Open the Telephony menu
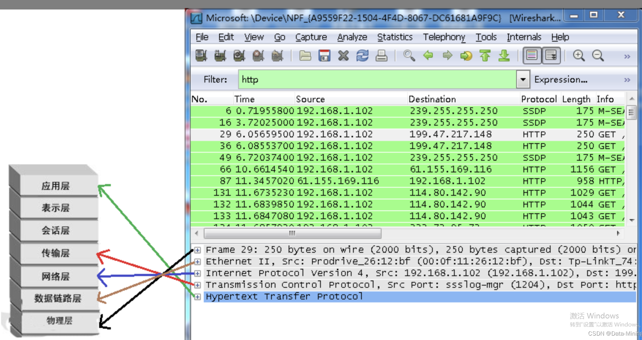 click(x=444, y=37)
